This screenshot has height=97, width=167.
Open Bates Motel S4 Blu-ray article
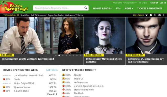coord(146,60)
